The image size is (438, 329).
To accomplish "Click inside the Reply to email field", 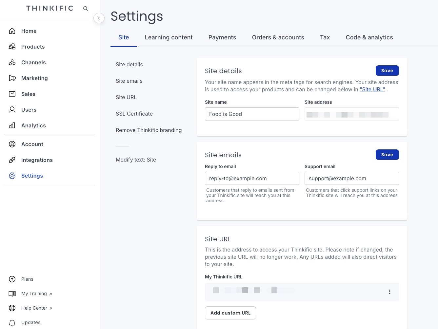I will point(252,178).
